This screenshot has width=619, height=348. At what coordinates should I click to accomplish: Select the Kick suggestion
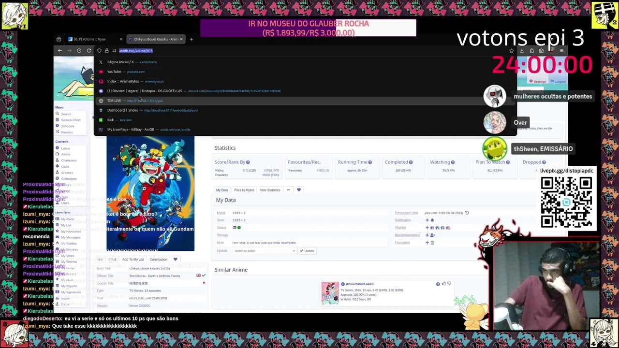coord(305,120)
